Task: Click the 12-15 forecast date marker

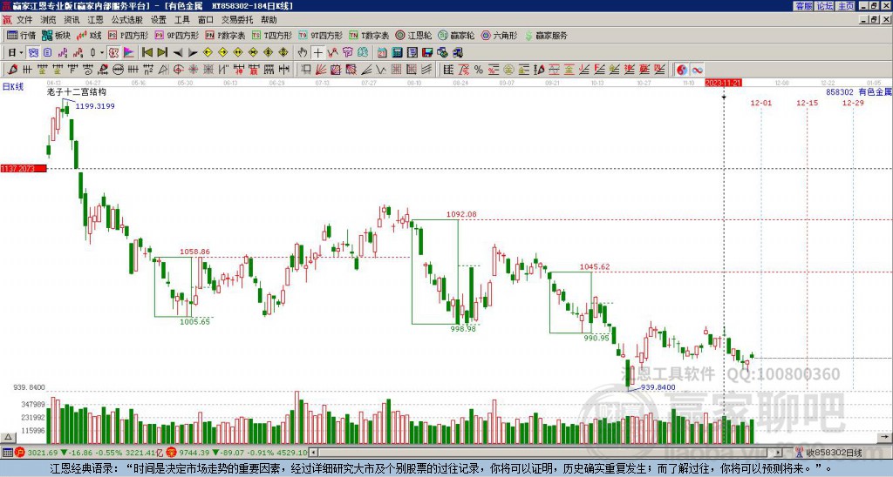Action: 807,103
